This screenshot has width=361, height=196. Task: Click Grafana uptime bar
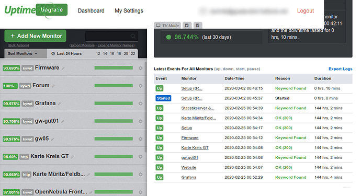pos(114,103)
